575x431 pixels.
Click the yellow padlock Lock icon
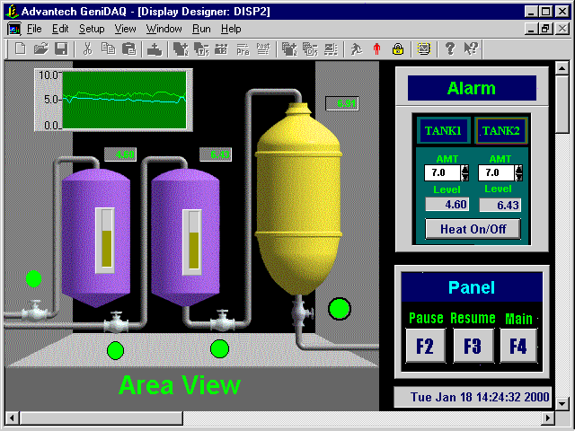(x=397, y=48)
